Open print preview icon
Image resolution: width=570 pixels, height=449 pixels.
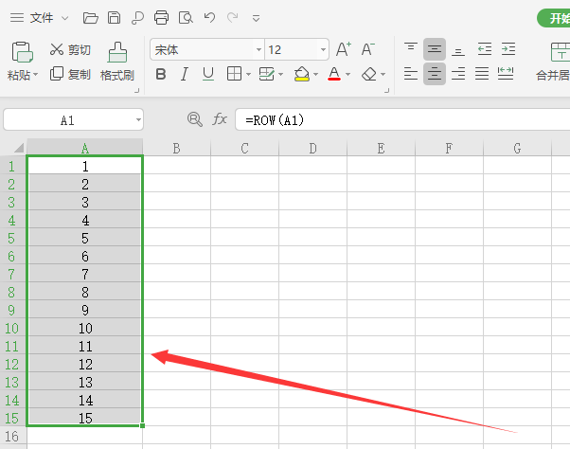[x=186, y=17]
